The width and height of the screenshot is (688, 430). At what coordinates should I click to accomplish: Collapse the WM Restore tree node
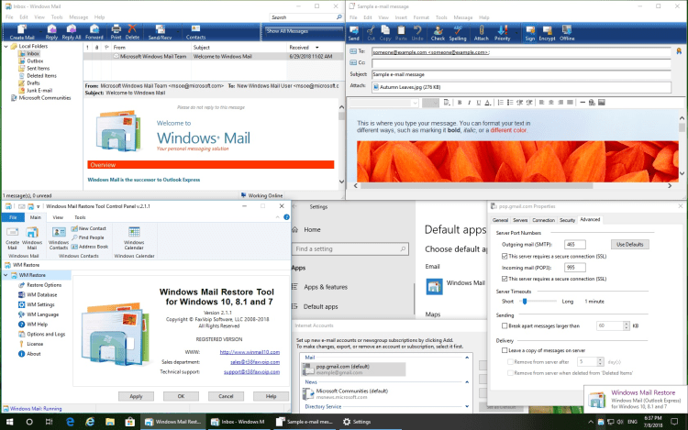(x=6, y=275)
